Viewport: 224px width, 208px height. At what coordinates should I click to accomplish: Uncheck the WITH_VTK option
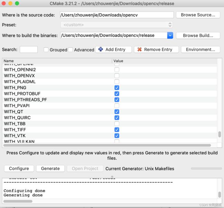(x=117, y=136)
